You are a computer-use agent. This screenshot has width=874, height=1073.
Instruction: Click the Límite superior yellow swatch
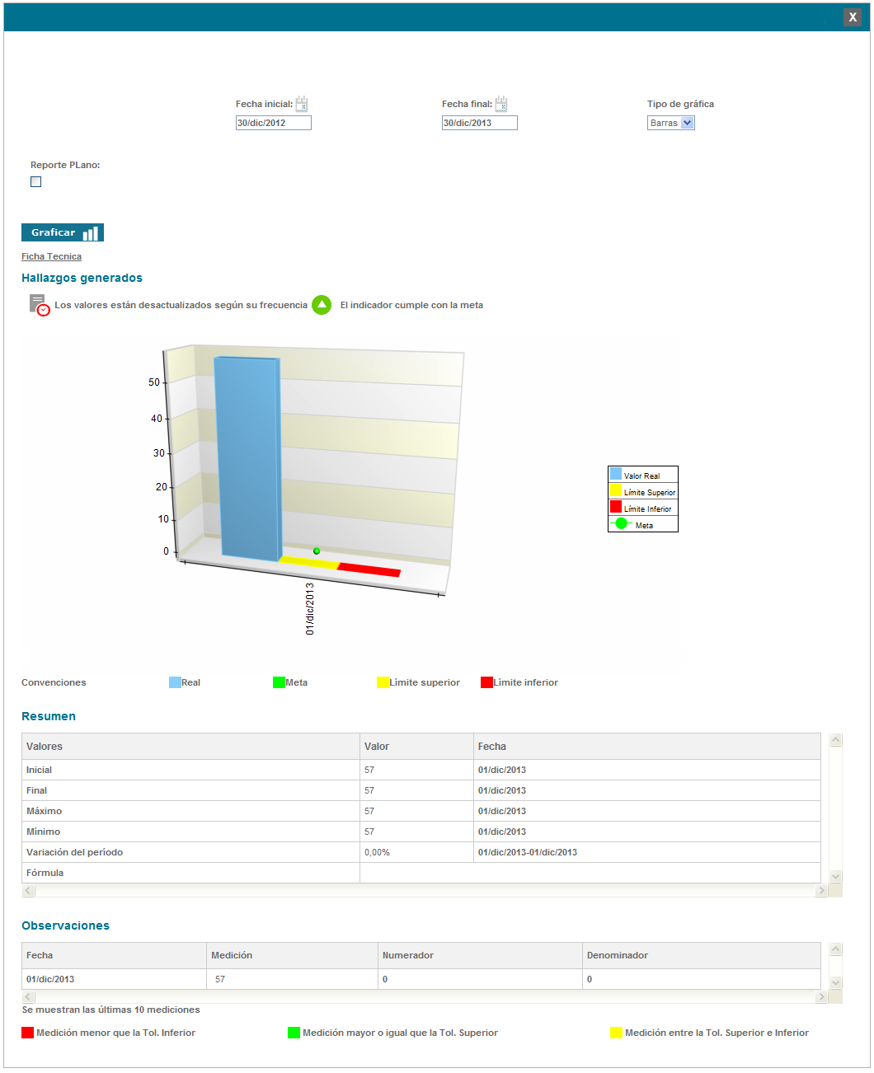[x=383, y=682]
